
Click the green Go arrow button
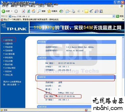point(117,16)
